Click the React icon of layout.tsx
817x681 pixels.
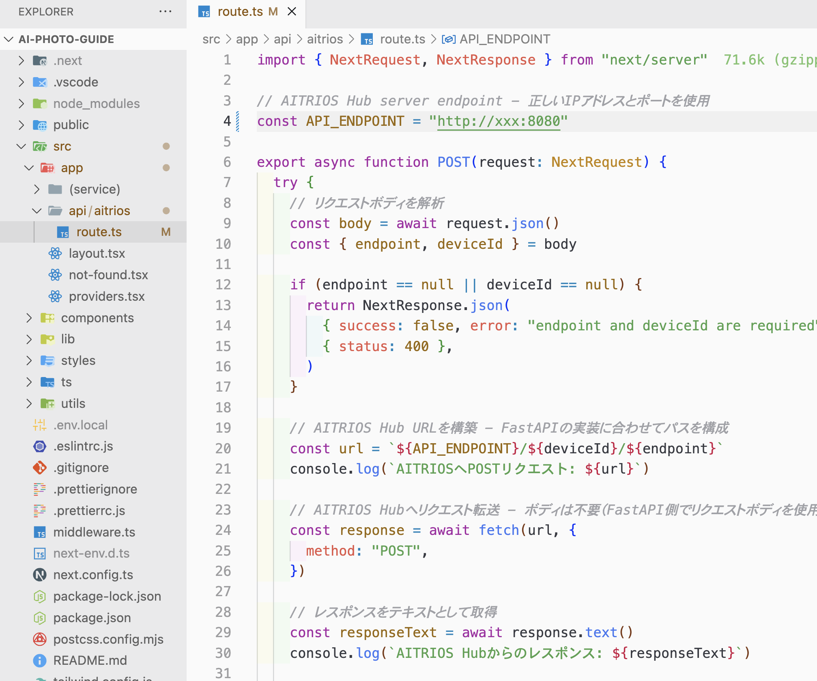pyautogui.click(x=55, y=253)
